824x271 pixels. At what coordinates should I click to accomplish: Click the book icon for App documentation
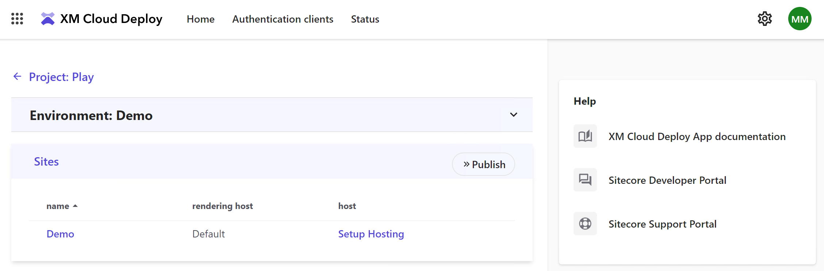(x=585, y=136)
